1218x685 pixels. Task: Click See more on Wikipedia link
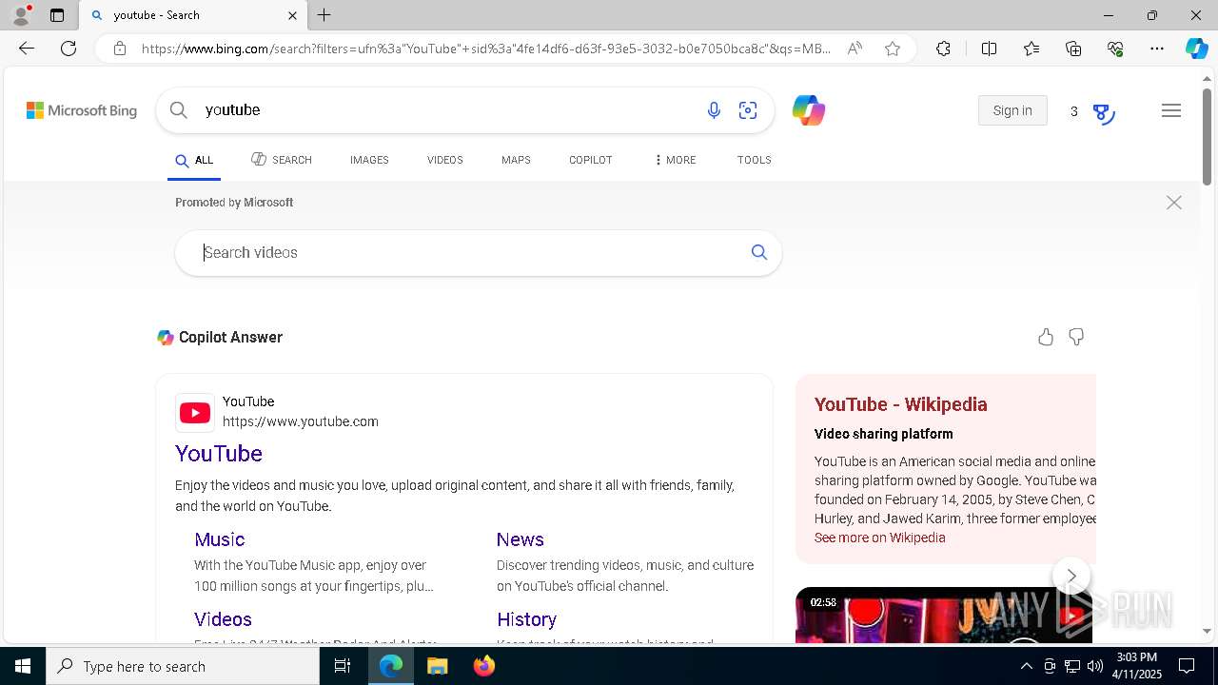(x=880, y=538)
